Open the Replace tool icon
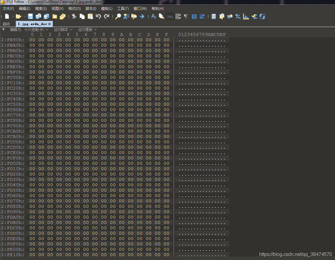Image resolution: width=335 pixels, height=260 pixels. [x=126, y=16]
